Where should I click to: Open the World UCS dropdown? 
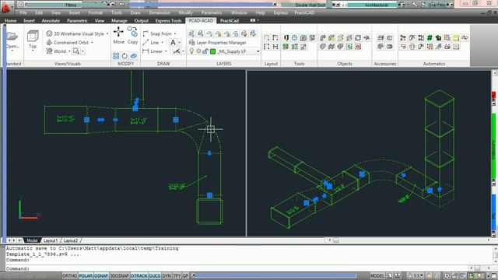pos(69,51)
